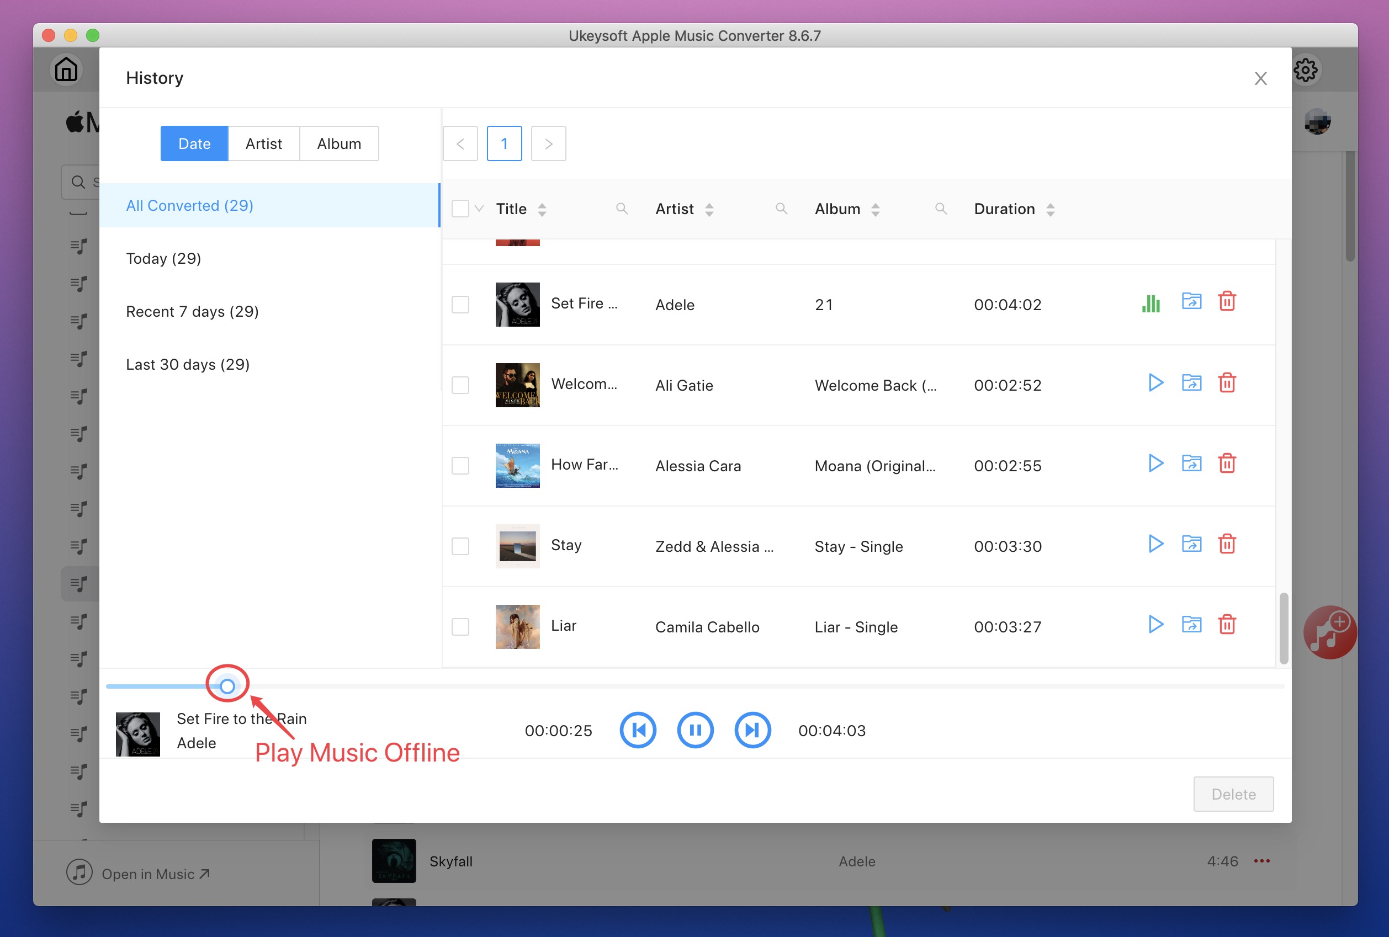Sort by Album column arrows
1389x937 pixels.
(x=876, y=209)
